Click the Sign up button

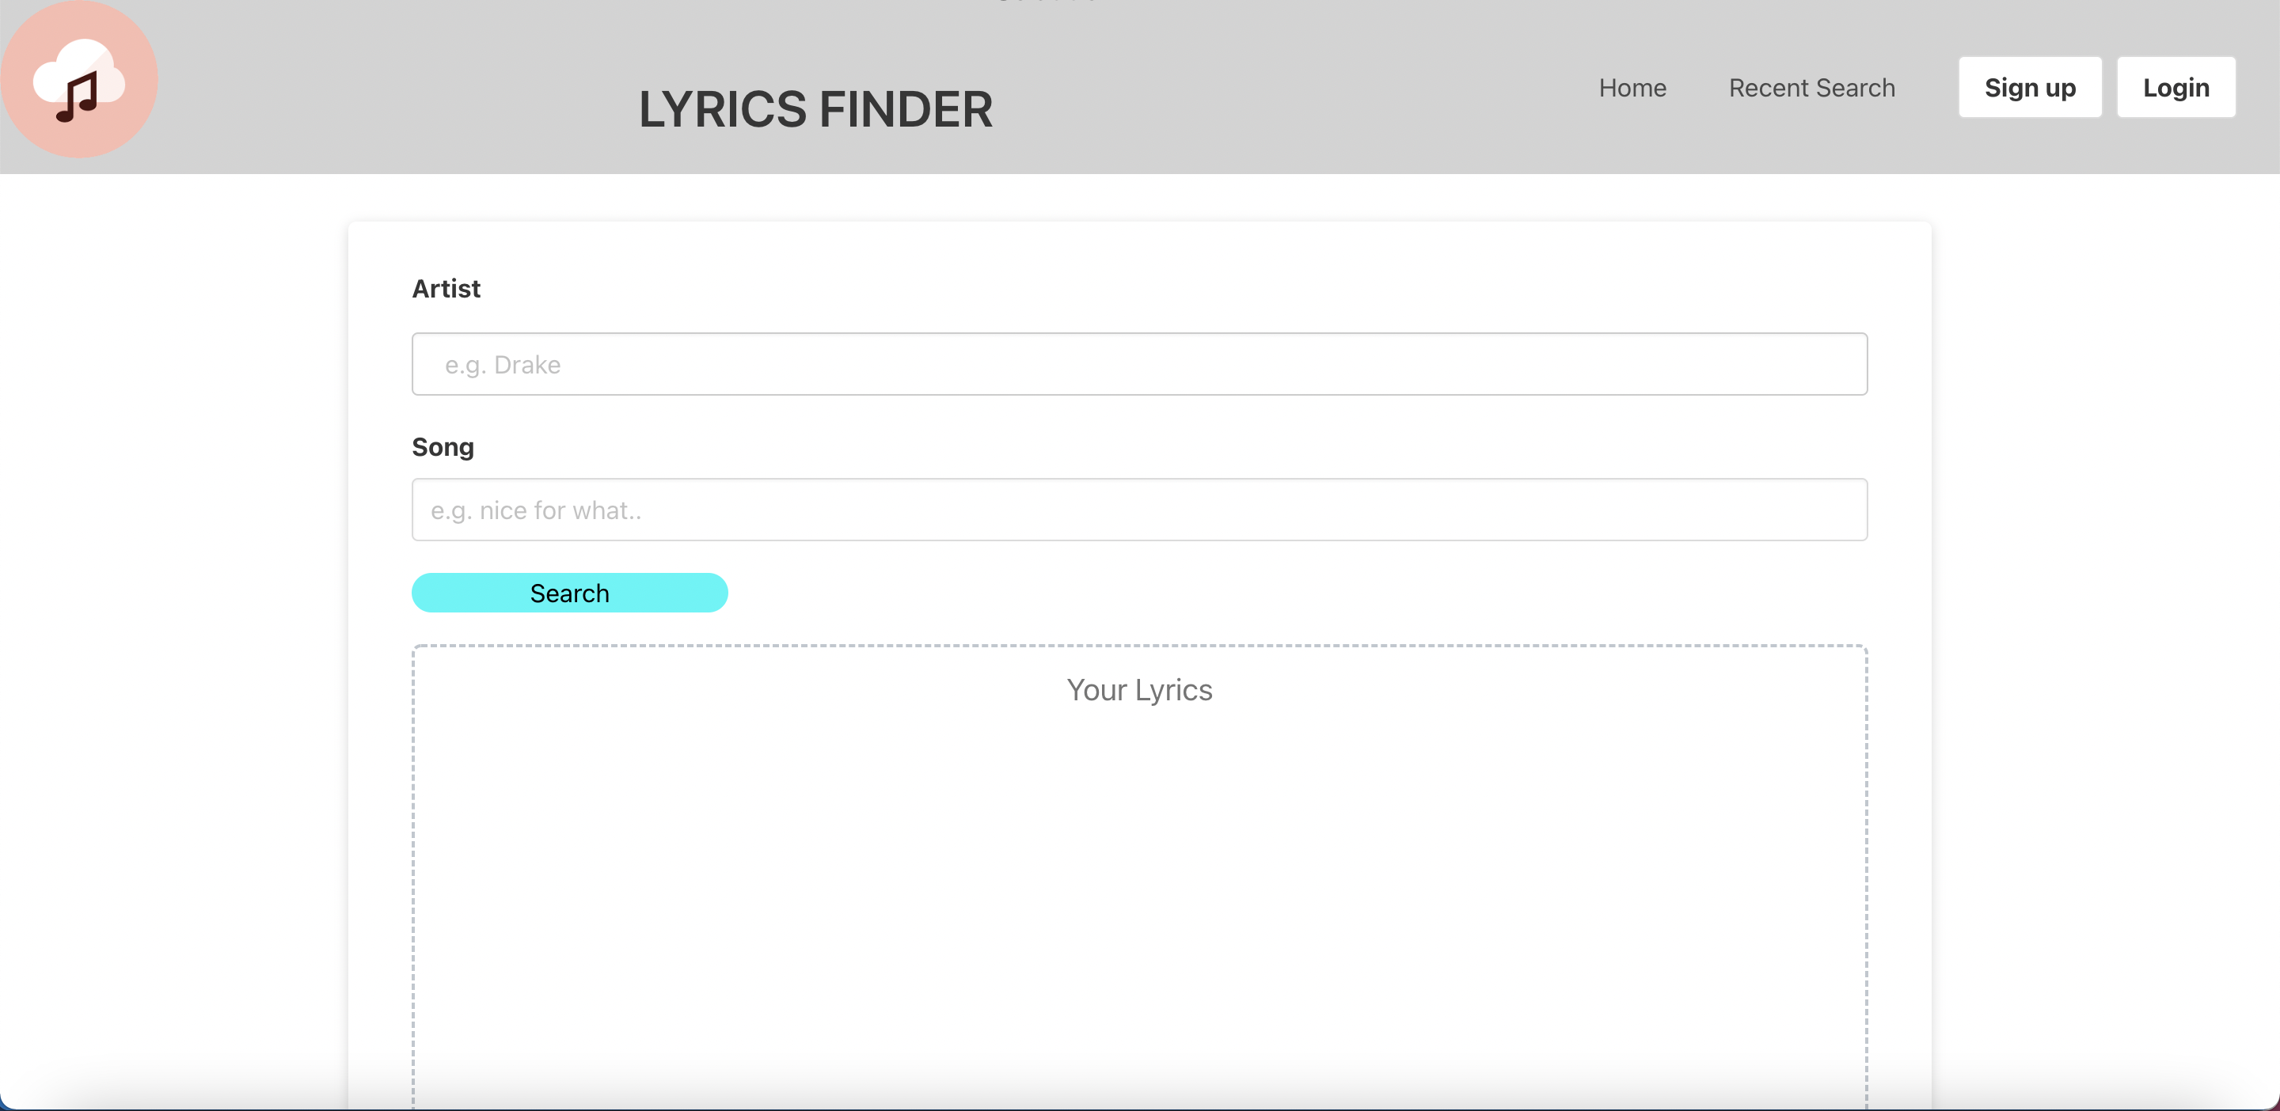pos(2030,87)
